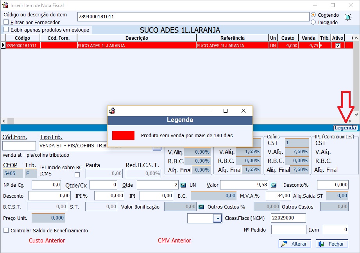Click the red legend color swatch

click(123, 135)
